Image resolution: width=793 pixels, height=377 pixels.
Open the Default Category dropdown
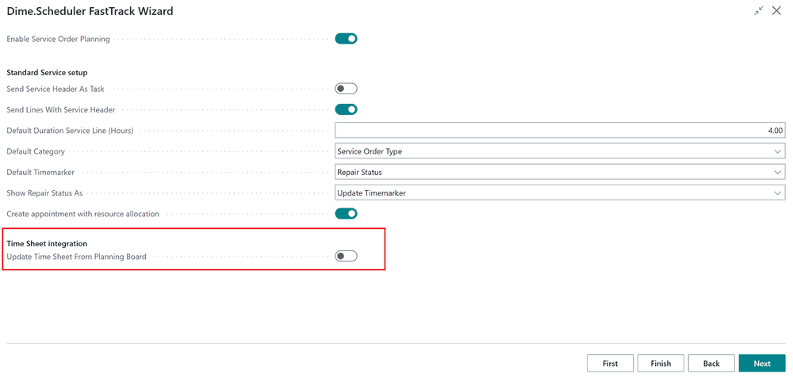560,151
